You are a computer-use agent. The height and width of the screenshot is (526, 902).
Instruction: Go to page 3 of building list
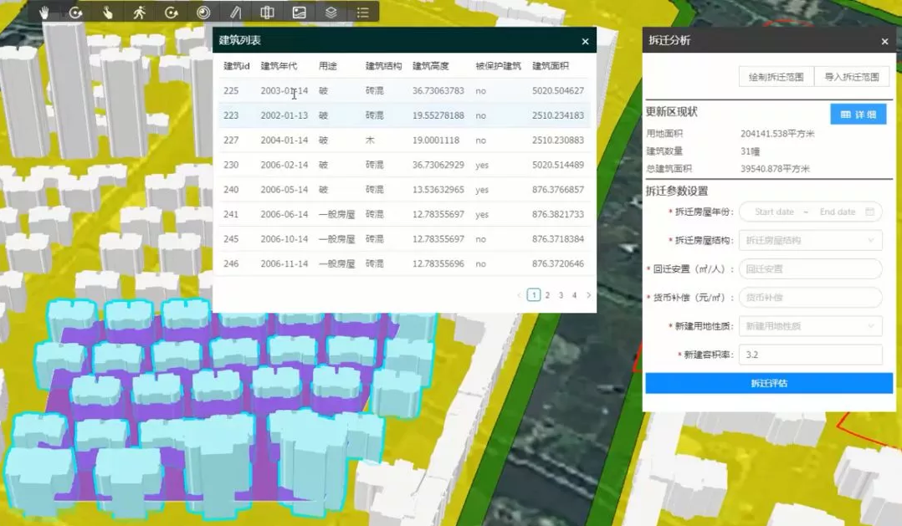(561, 295)
